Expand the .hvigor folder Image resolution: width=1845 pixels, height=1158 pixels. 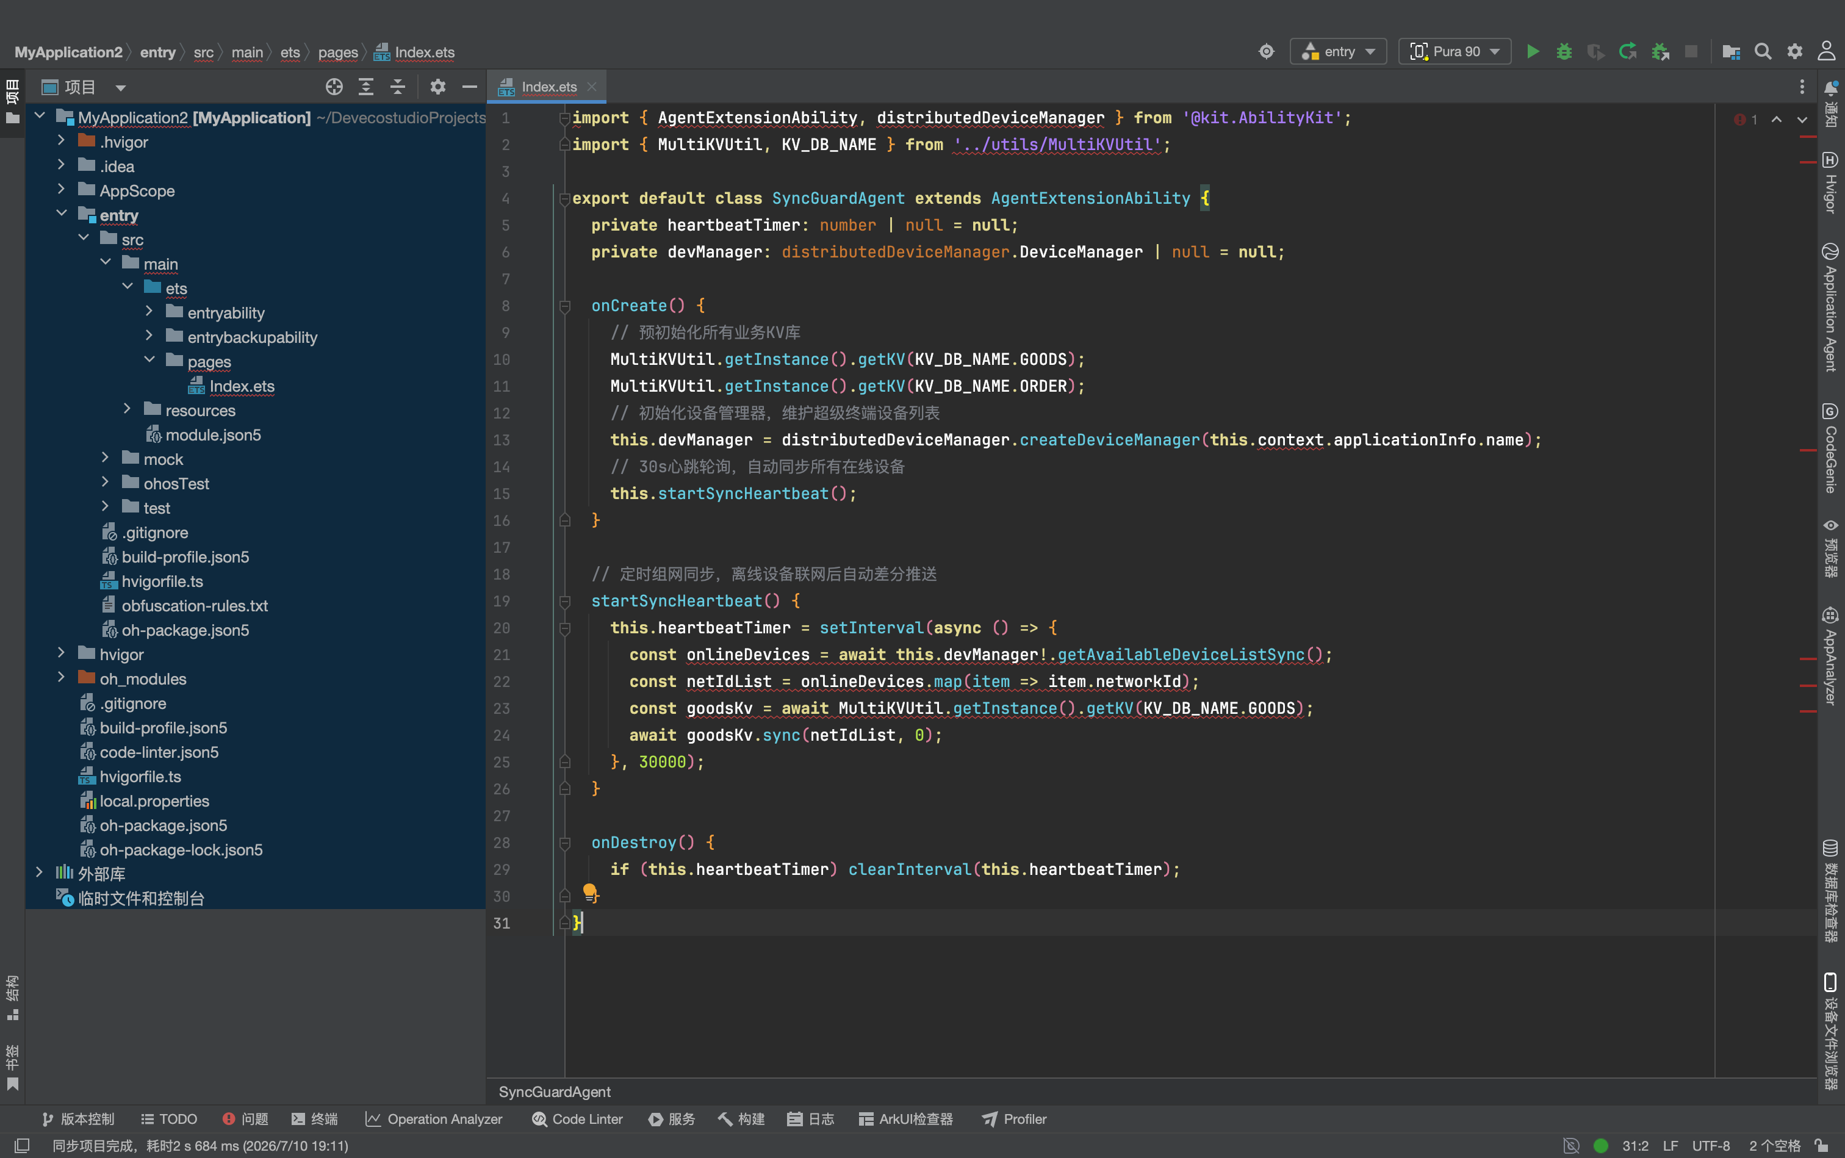[x=61, y=141]
